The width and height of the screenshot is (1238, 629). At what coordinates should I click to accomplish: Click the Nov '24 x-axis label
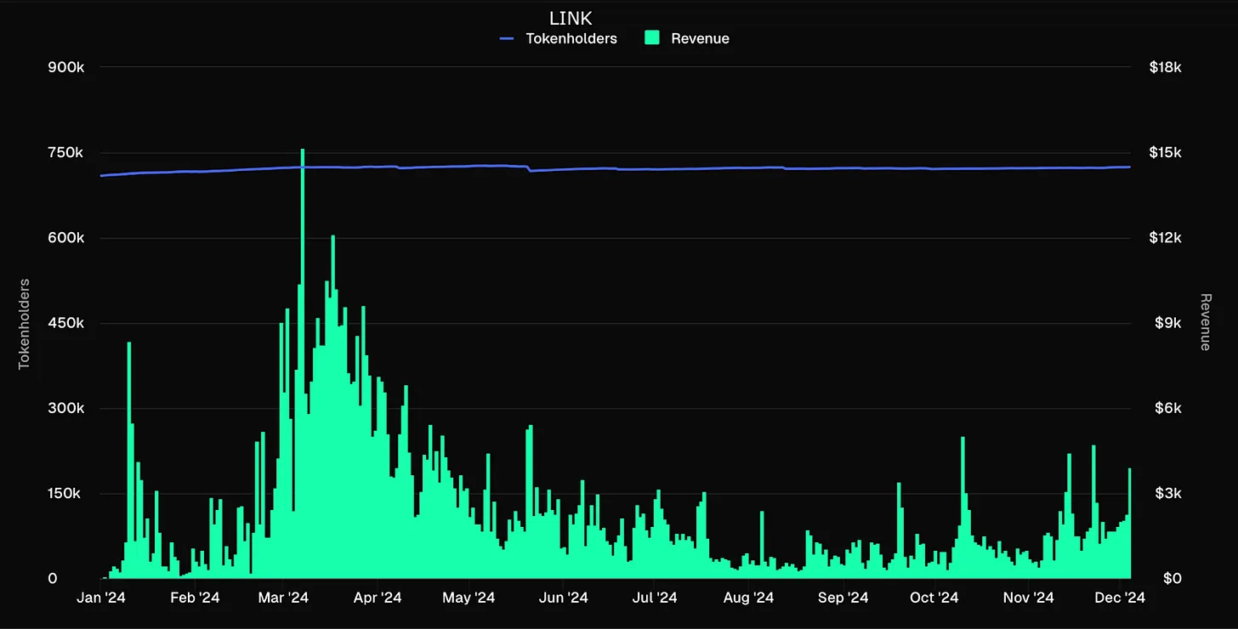click(x=1028, y=598)
